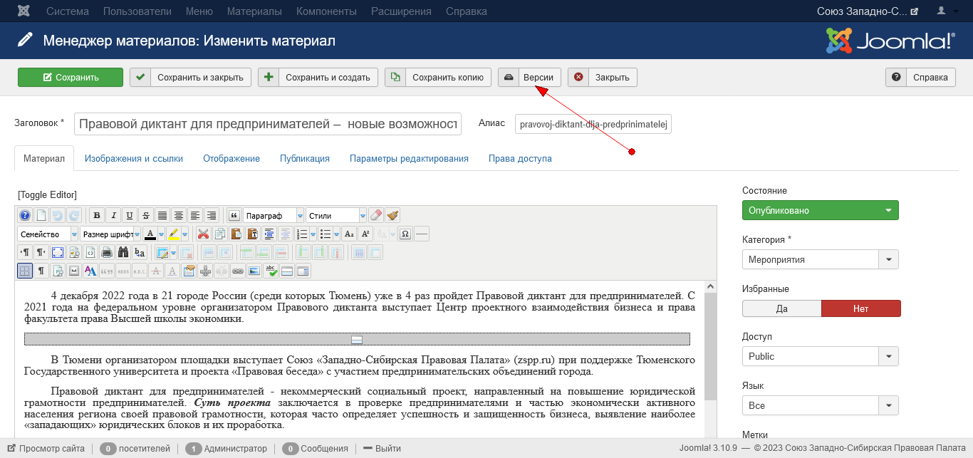
Task: Toggle bold formatting in the editor
Action: [x=98, y=215]
